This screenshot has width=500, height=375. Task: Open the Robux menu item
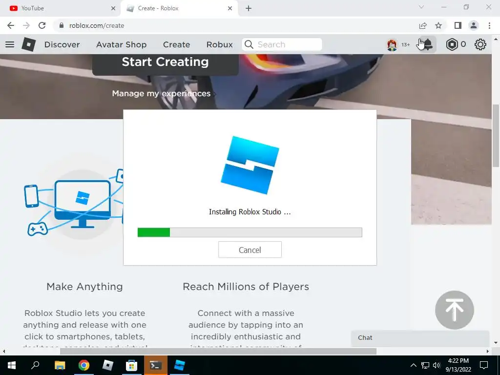point(220,44)
